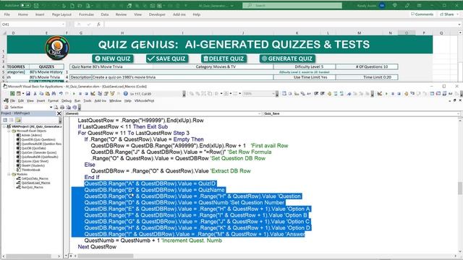
Task: Click the GENERATE QUIZ button
Action: click(x=287, y=58)
